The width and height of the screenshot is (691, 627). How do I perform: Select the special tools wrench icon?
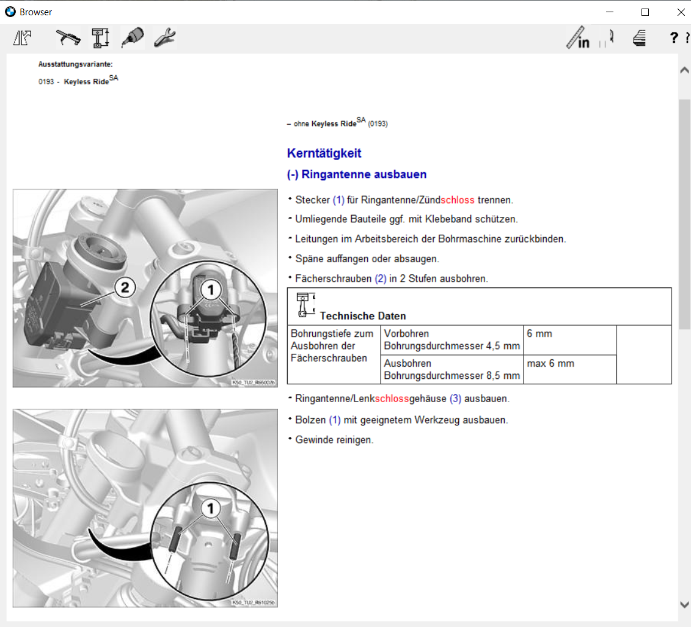(164, 38)
